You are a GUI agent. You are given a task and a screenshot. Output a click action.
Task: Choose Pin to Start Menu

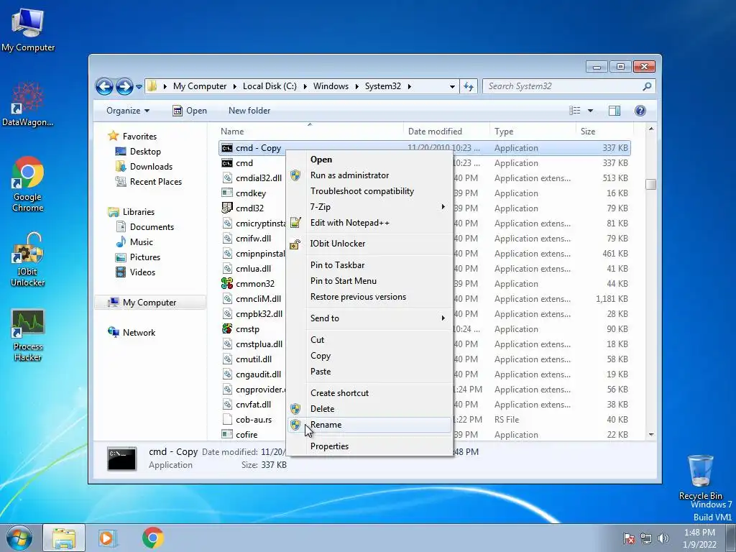pyautogui.click(x=369, y=281)
